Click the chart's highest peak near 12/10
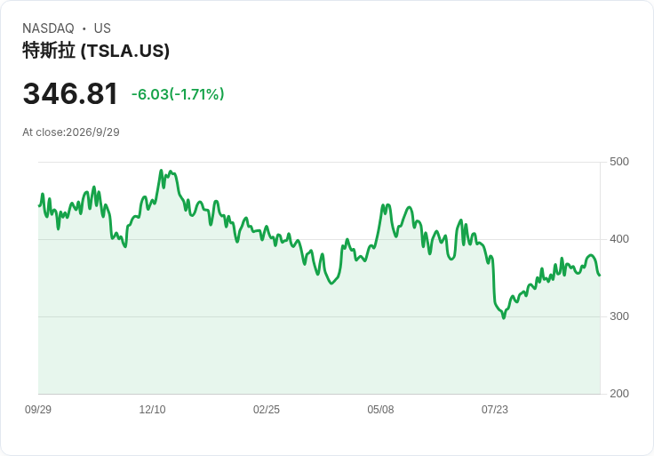This screenshot has width=654, height=456. click(162, 170)
